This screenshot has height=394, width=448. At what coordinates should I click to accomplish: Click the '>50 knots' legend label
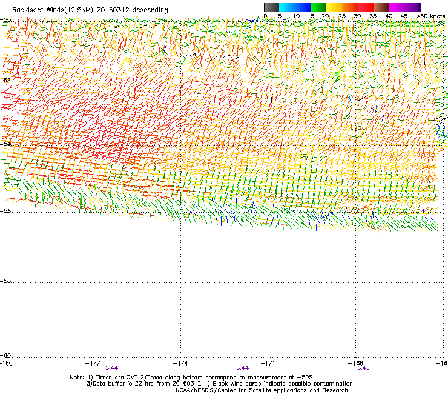tap(430, 16)
